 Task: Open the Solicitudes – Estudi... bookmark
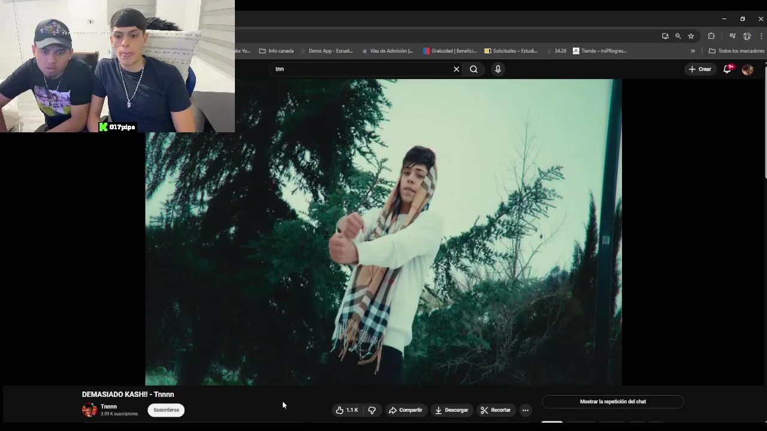511,51
